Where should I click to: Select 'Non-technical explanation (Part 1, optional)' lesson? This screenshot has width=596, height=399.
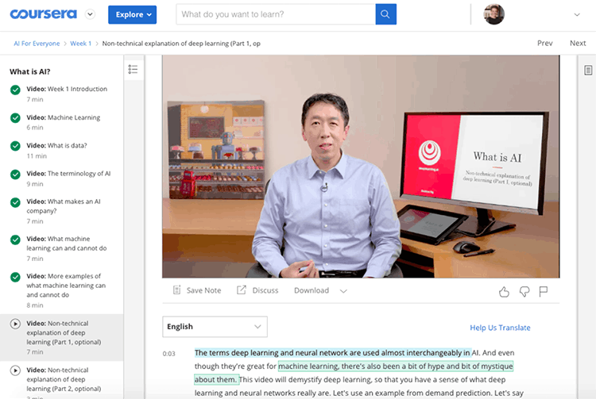pos(61,338)
